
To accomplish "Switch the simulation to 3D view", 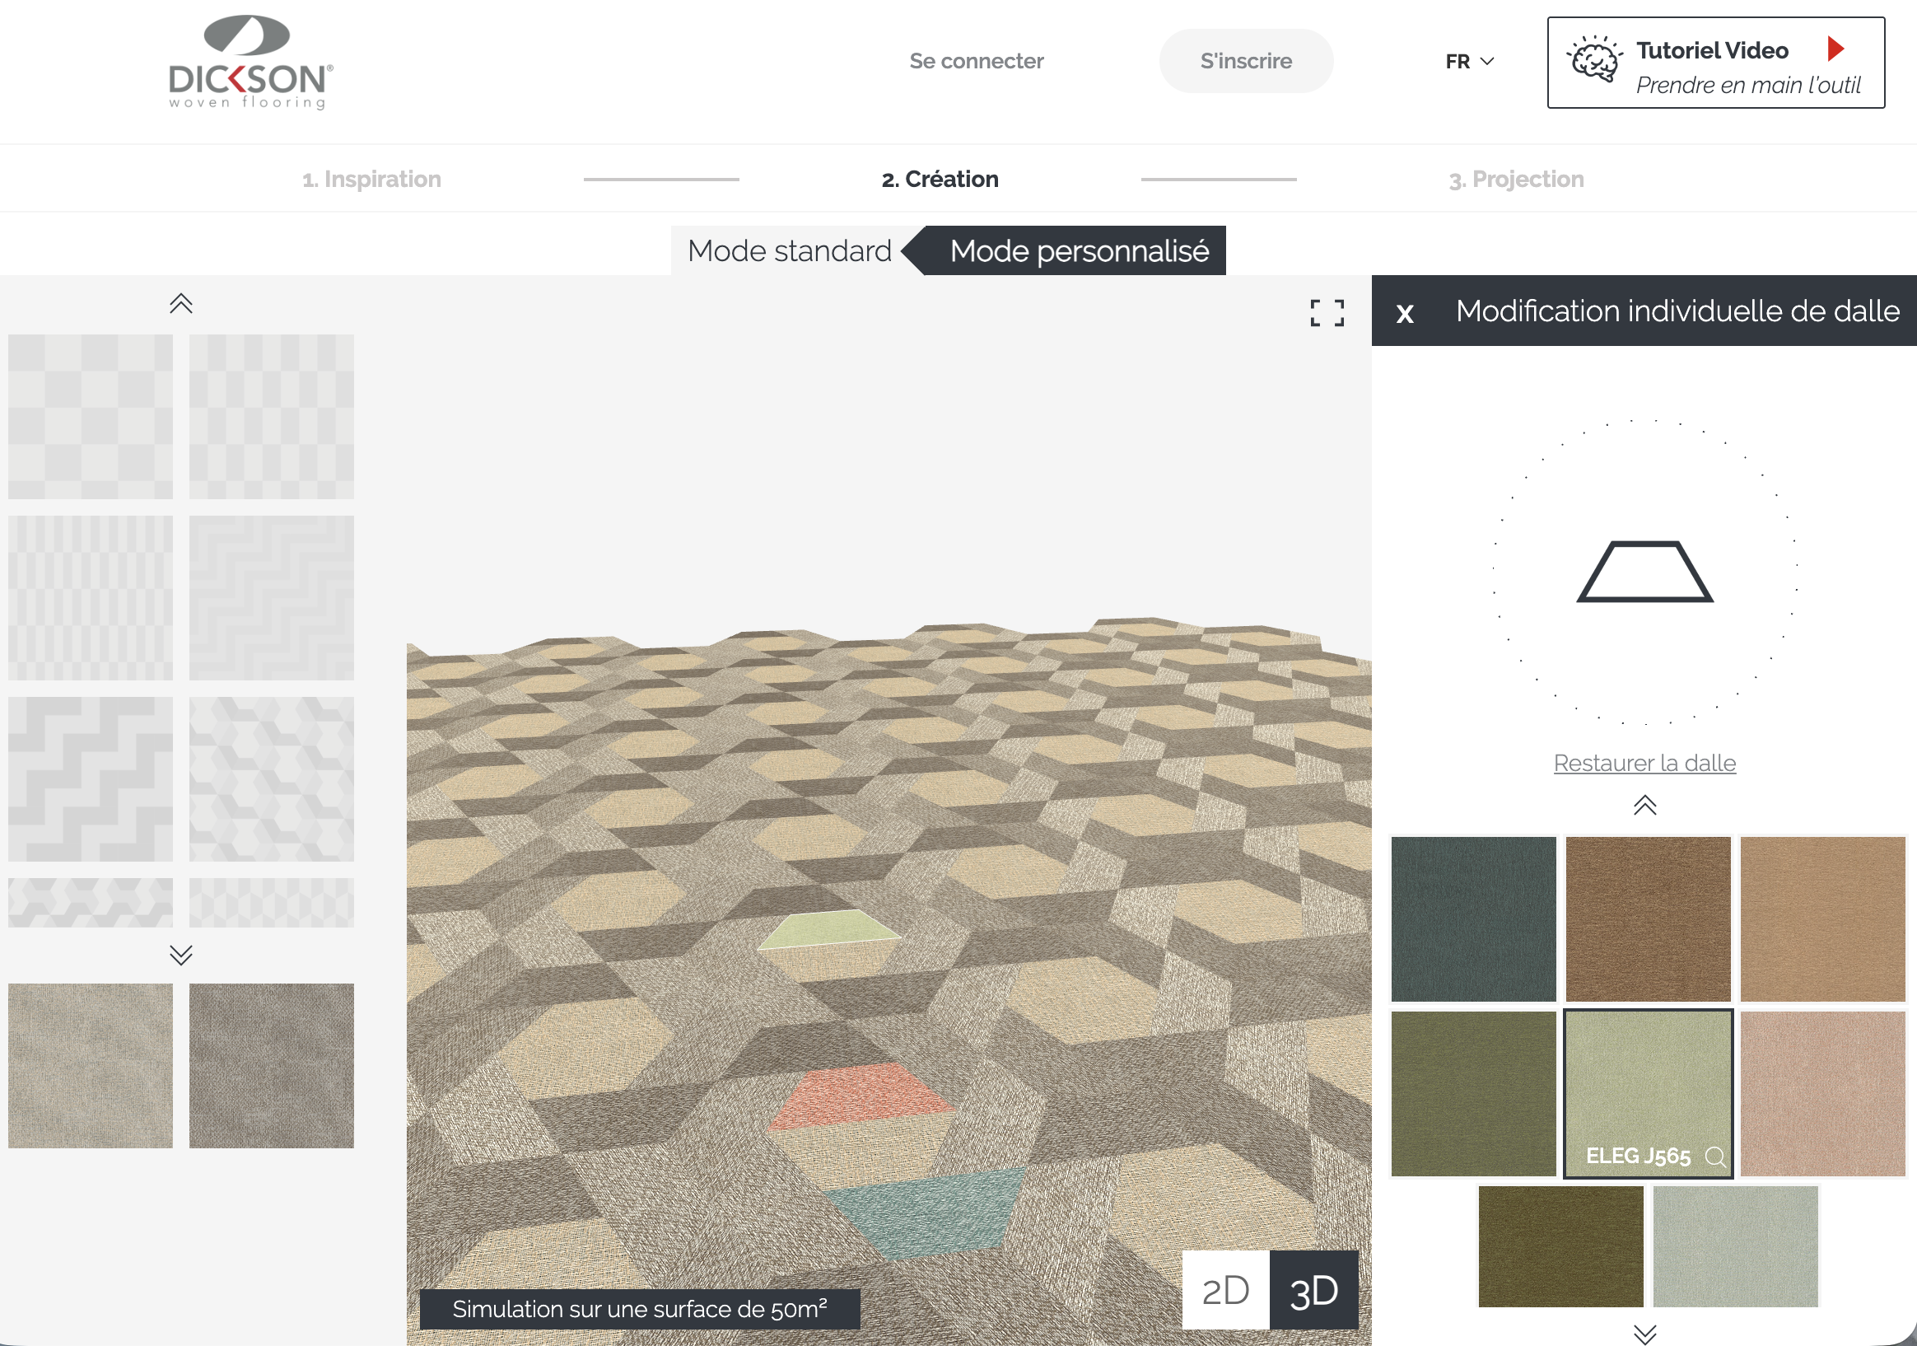I will pos(1314,1290).
